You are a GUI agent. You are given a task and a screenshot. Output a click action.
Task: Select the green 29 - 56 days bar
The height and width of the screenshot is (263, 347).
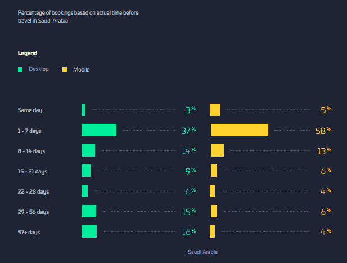89,211
